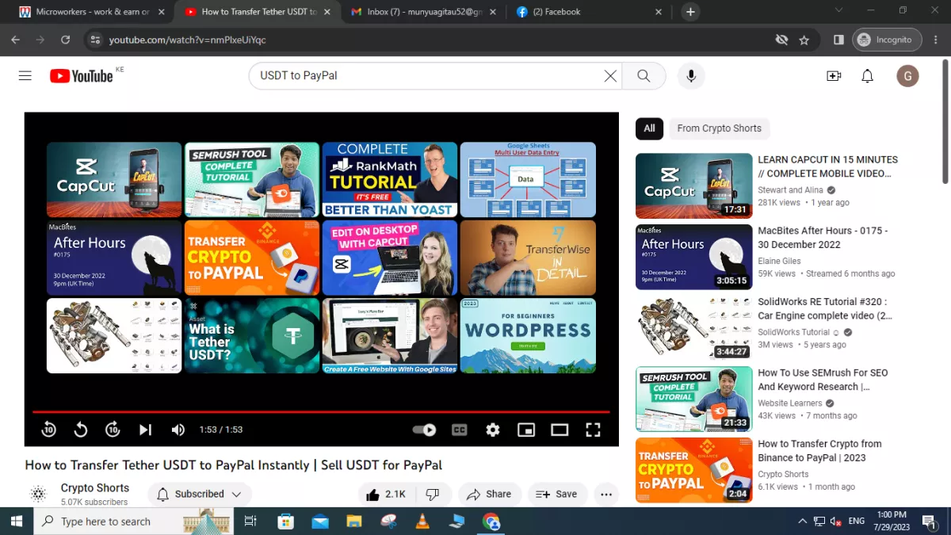Replay the finished video
The image size is (951, 535).
(x=81, y=430)
